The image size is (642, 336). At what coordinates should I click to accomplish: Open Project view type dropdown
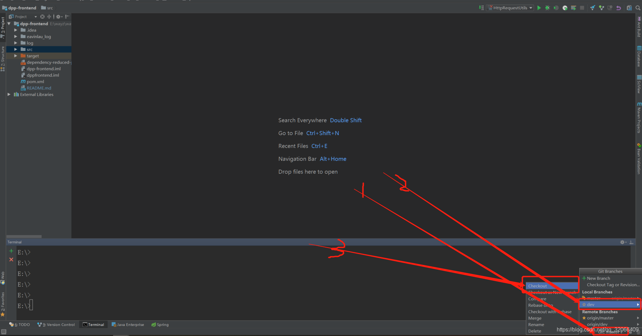(x=36, y=17)
